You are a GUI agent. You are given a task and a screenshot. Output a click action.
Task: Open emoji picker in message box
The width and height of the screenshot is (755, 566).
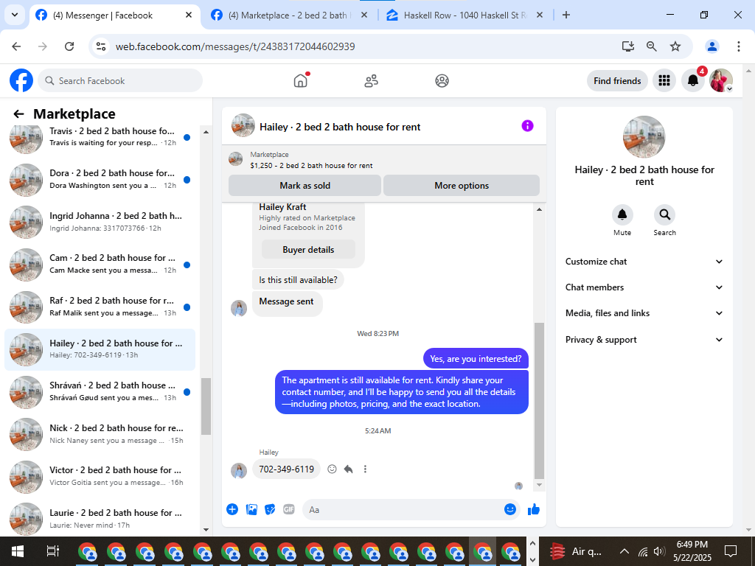pos(510,509)
